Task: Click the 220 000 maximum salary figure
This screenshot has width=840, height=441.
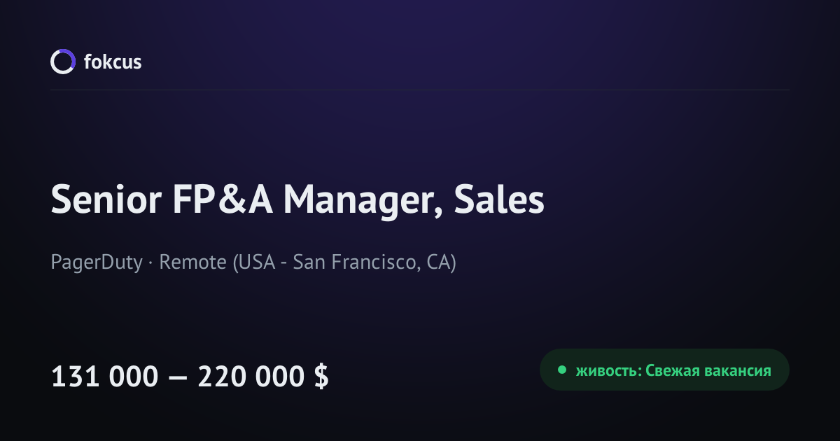Action: coord(252,377)
